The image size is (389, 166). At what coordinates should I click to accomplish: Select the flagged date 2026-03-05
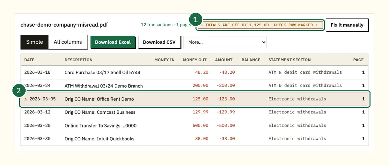42,99
